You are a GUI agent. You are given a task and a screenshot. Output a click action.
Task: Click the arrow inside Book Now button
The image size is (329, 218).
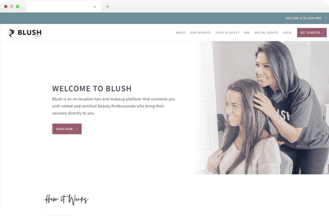point(77,129)
